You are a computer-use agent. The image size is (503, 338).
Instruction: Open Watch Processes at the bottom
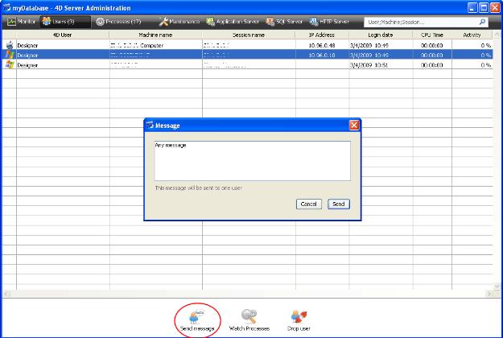coord(249,315)
